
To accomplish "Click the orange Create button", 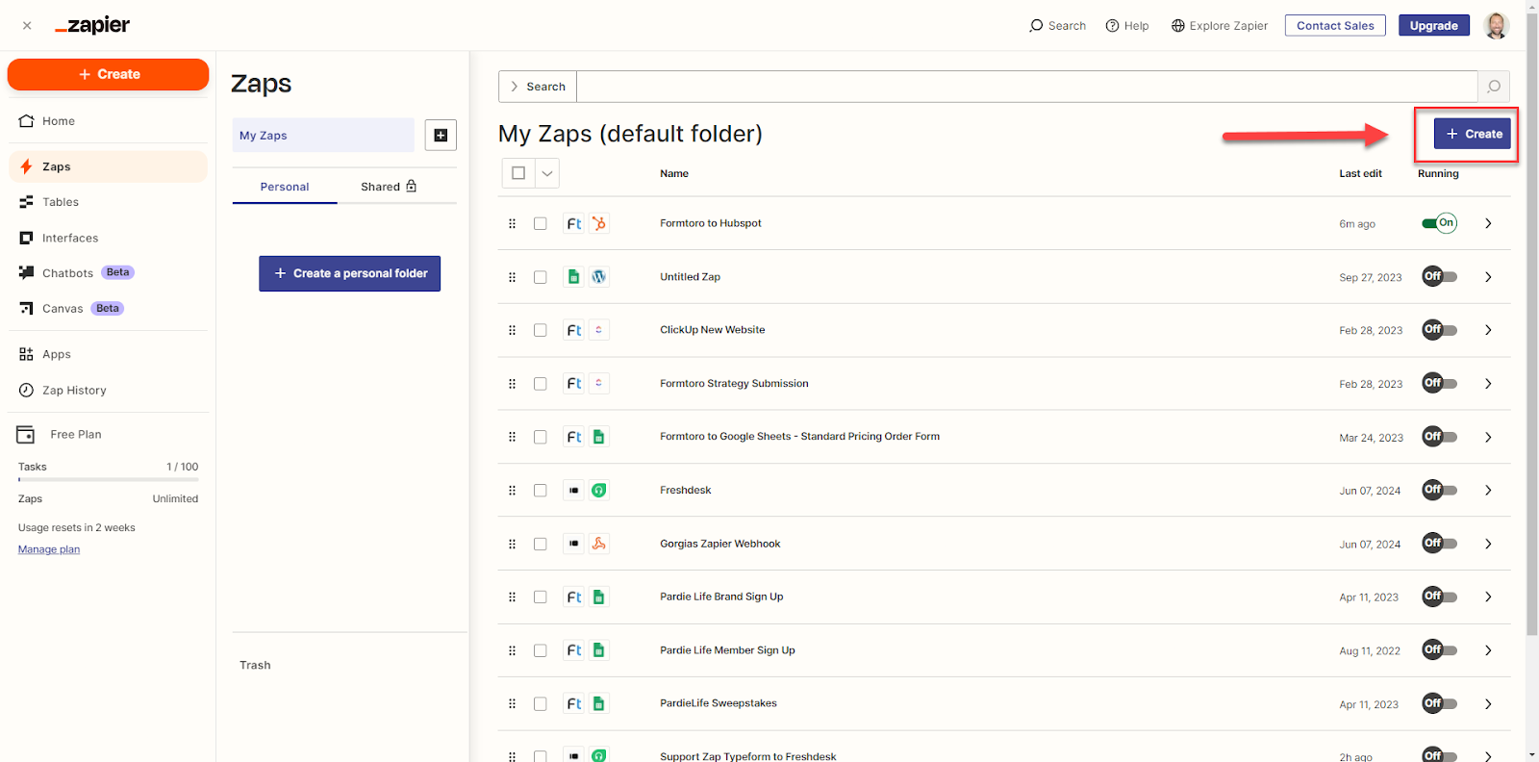I will [108, 74].
